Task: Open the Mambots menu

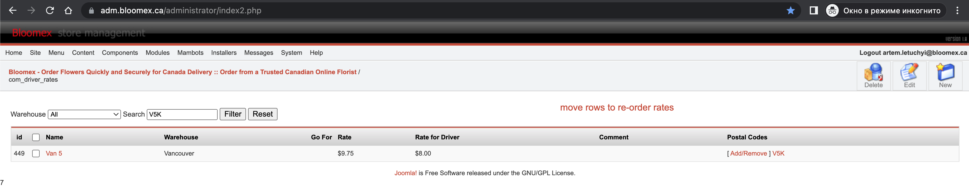Action: click(x=190, y=53)
